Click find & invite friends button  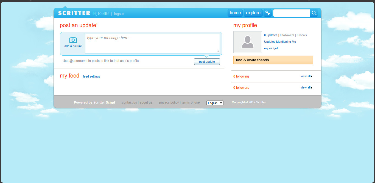pyautogui.click(x=273, y=60)
